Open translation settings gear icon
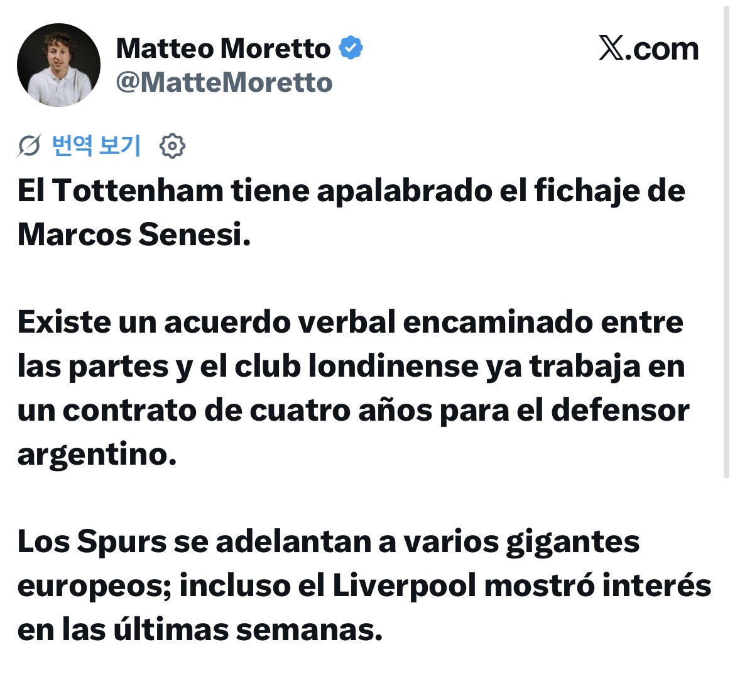The width and height of the screenshot is (735, 681). (172, 146)
